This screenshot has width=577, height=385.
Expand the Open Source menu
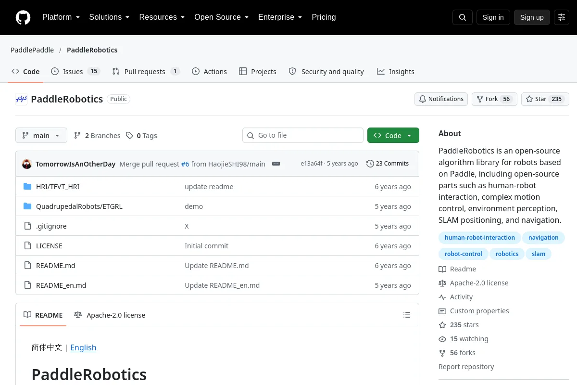coord(222,17)
